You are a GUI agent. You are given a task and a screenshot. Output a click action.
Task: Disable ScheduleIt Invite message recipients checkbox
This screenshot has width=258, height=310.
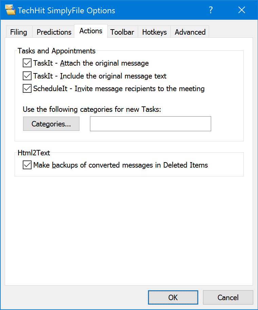[27, 89]
